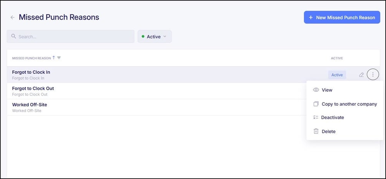Click the Active badge on first row
386x179 pixels.
point(337,75)
